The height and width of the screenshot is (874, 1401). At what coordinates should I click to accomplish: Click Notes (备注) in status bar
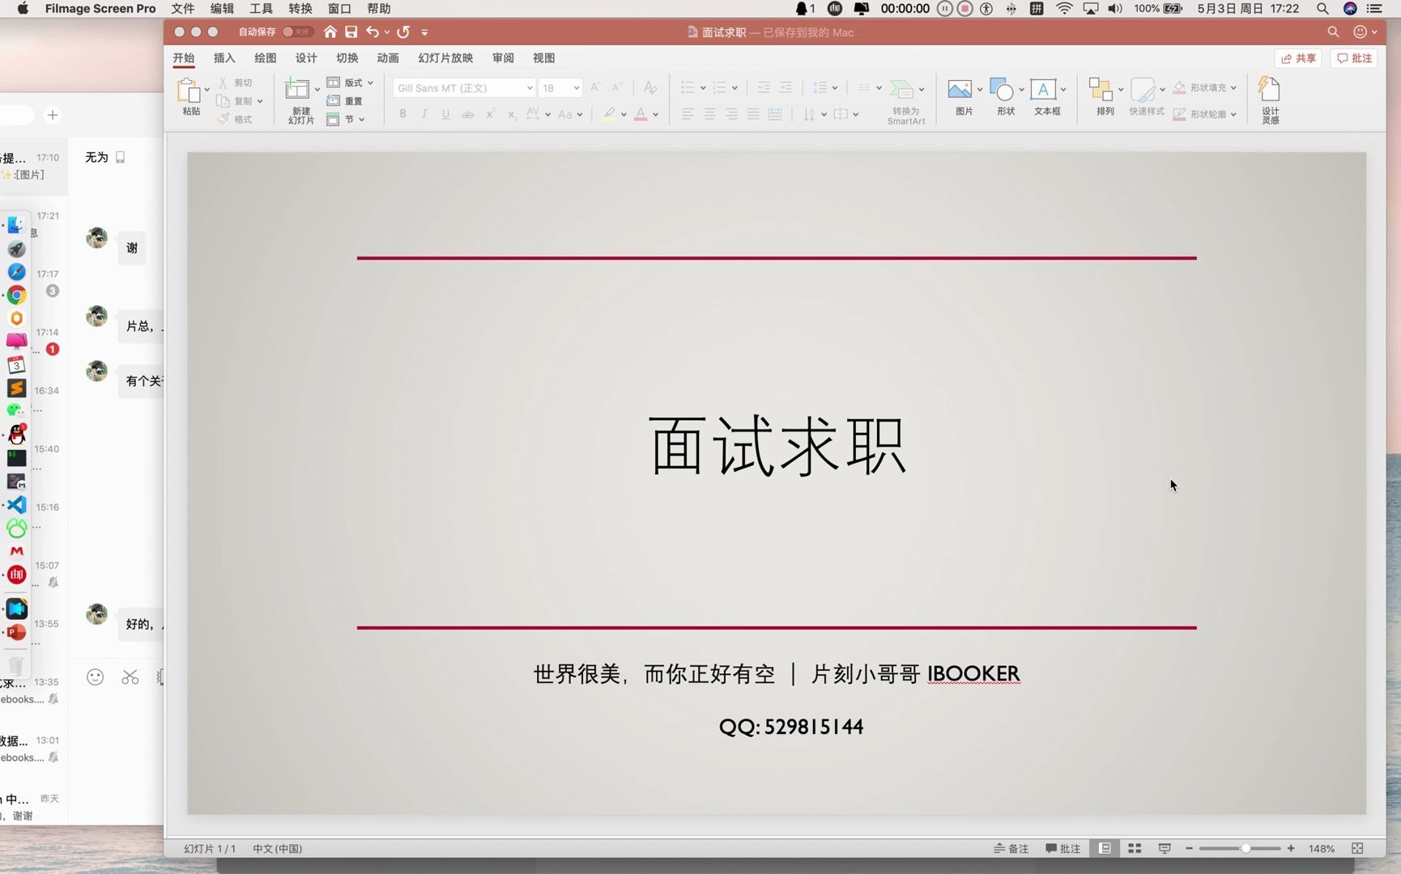[x=1011, y=848]
